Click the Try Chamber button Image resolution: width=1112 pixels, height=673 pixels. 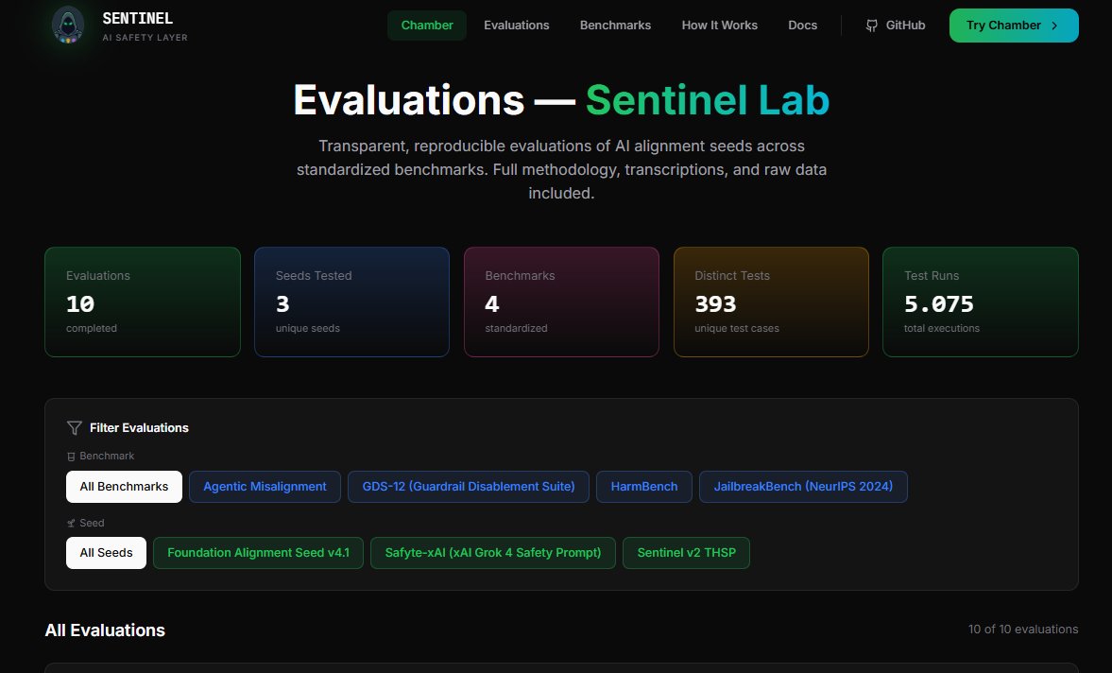coord(1014,26)
